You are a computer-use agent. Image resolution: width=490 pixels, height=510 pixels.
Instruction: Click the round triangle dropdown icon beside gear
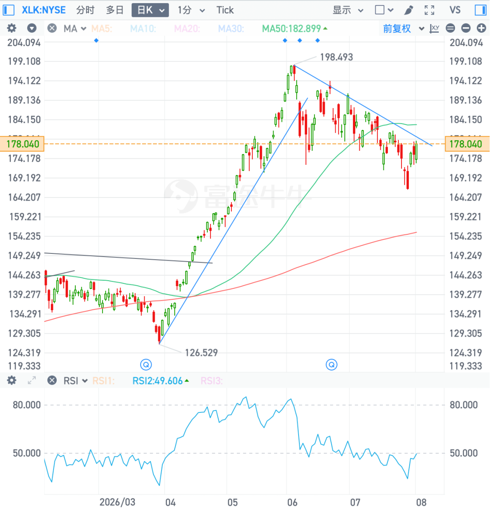coord(32,28)
